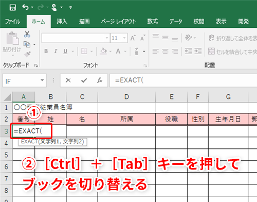
Task: Switch to the 校閲 tab
Action: pos(199,22)
